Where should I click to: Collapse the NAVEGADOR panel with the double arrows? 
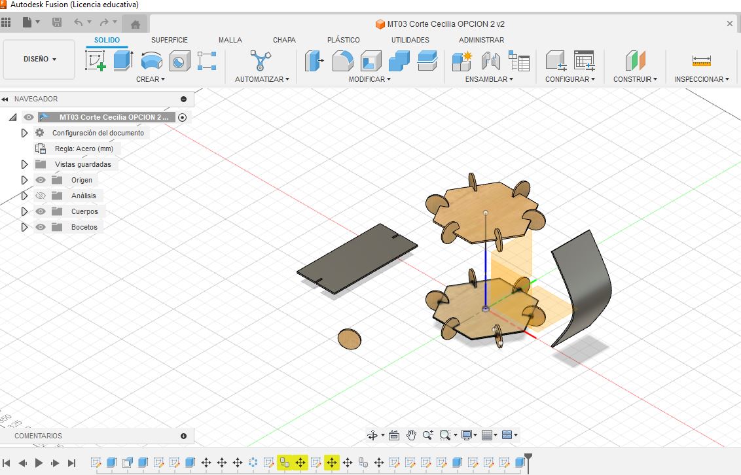tap(5, 99)
